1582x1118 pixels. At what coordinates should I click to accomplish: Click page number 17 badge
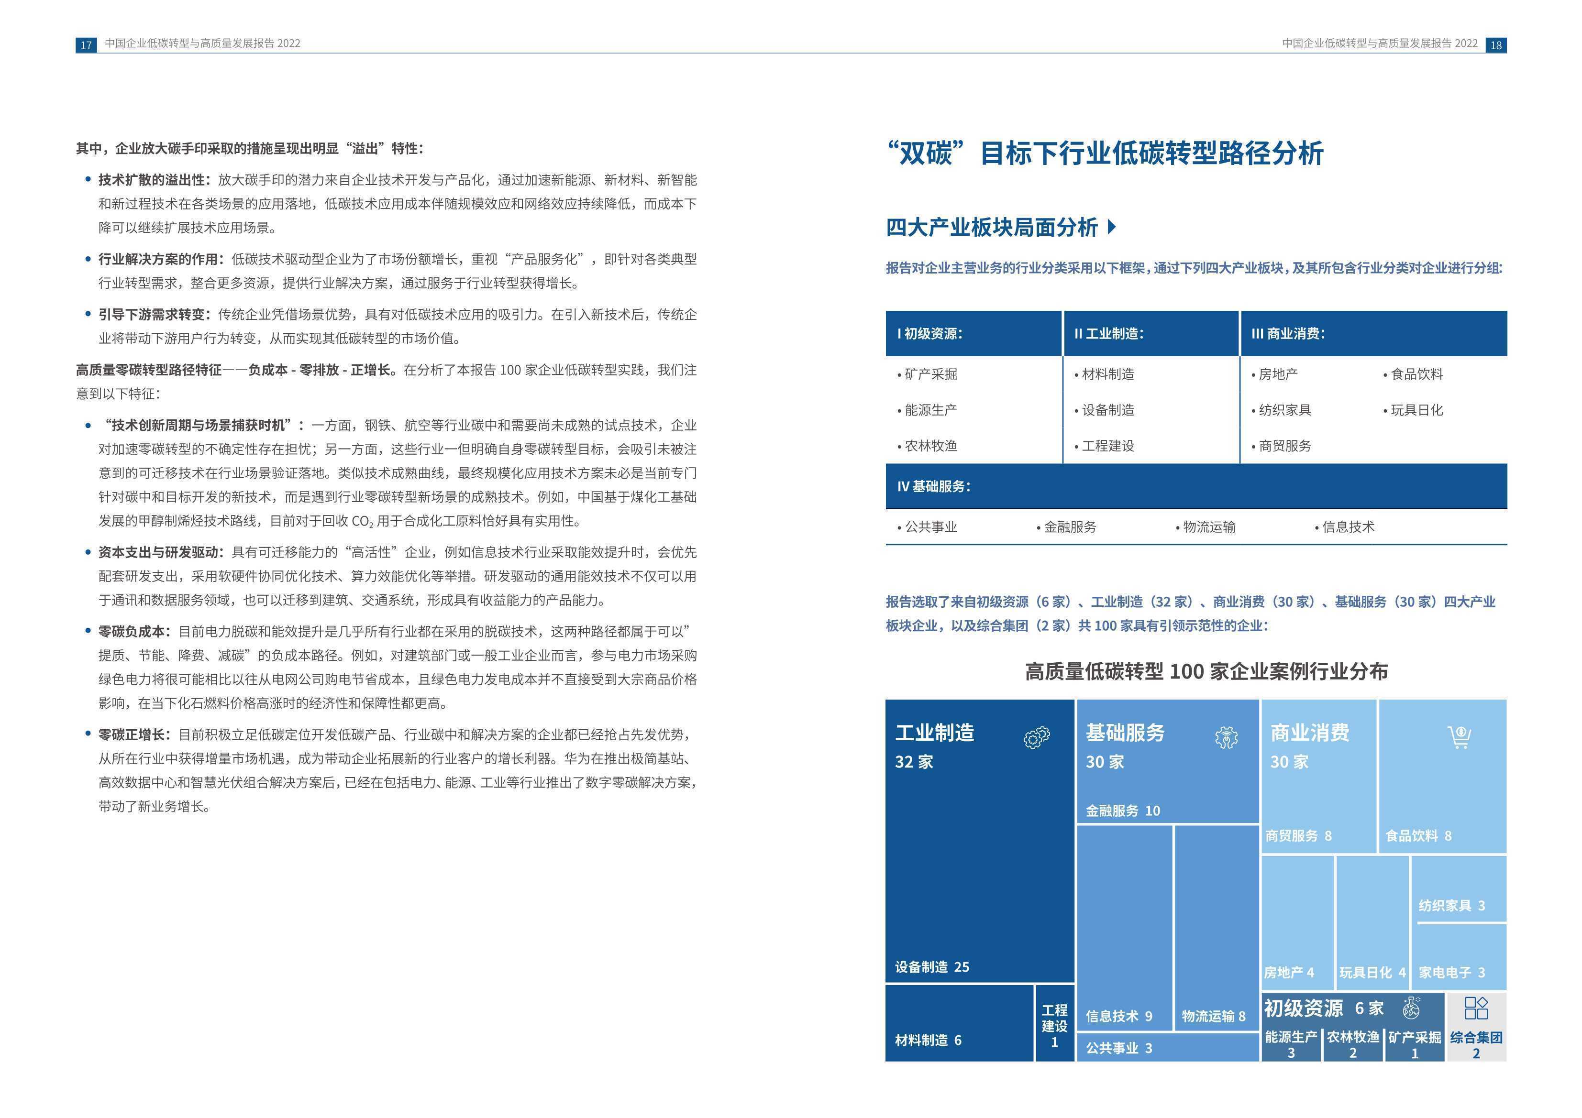point(86,45)
